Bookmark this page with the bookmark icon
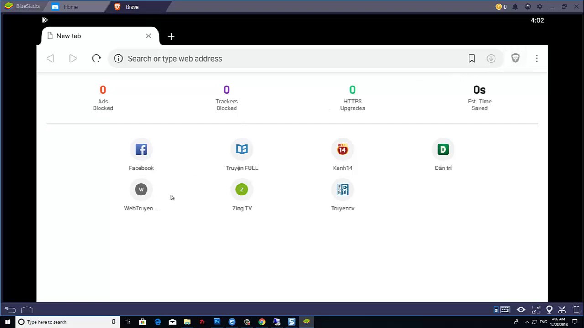 click(x=472, y=58)
